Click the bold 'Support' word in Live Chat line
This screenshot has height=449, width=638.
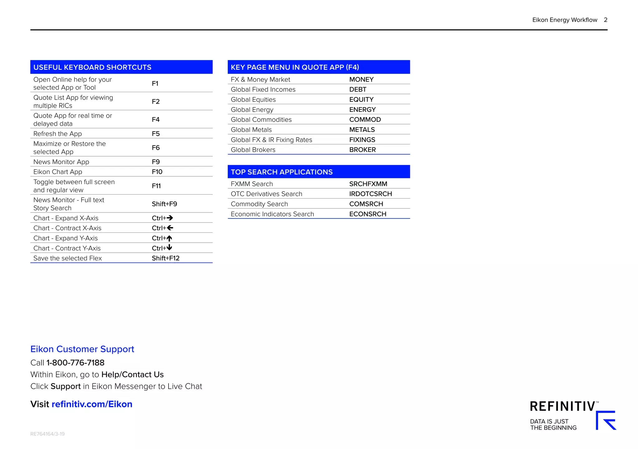(x=66, y=386)
